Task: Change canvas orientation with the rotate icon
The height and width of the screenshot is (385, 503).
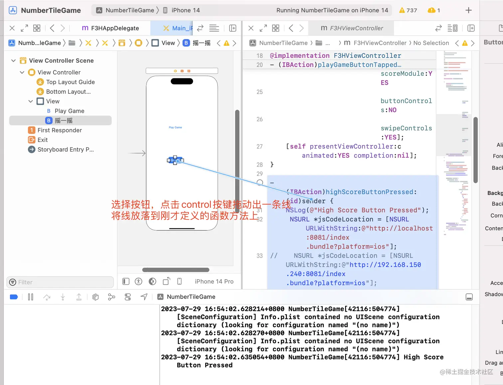Action: coord(166,281)
